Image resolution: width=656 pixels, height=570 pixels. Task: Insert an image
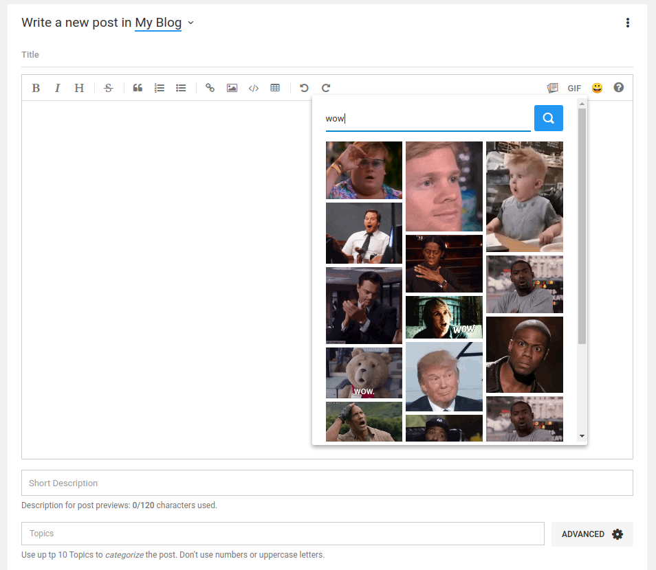click(x=232, y=88)
